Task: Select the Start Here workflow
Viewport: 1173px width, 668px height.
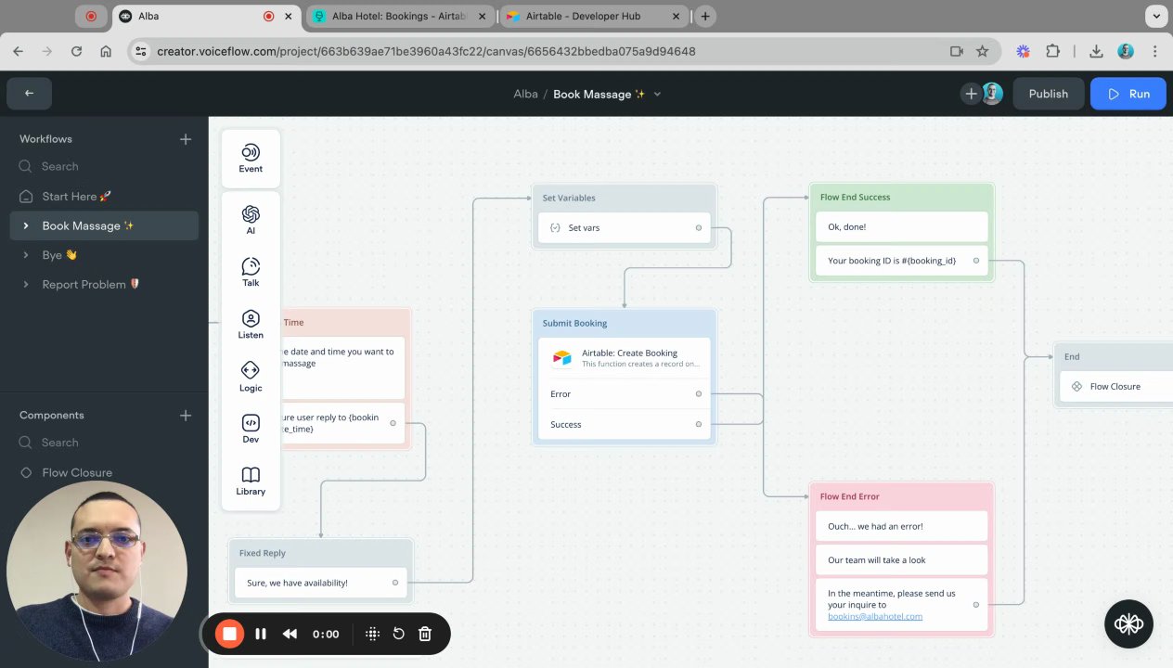Action: pos(104,197)
